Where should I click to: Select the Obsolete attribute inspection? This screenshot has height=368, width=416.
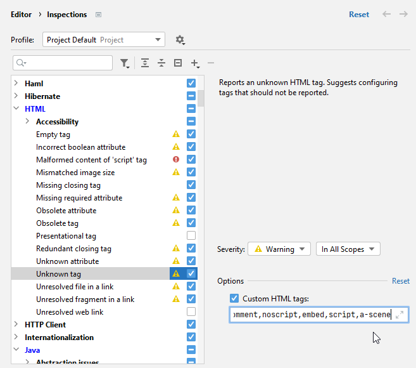(x=66, y=211)
